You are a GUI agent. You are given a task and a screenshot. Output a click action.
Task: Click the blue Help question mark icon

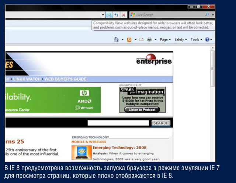click(x=207, y=39)
